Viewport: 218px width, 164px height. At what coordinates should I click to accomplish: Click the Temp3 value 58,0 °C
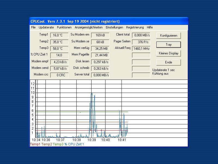coord(59,49)
